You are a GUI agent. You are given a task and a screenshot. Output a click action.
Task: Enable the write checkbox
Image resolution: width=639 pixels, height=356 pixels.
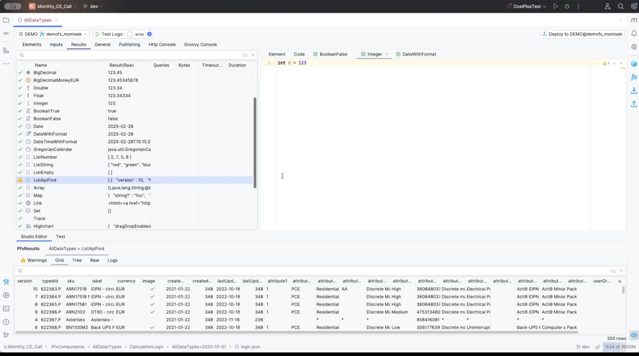tap(130, 34)
